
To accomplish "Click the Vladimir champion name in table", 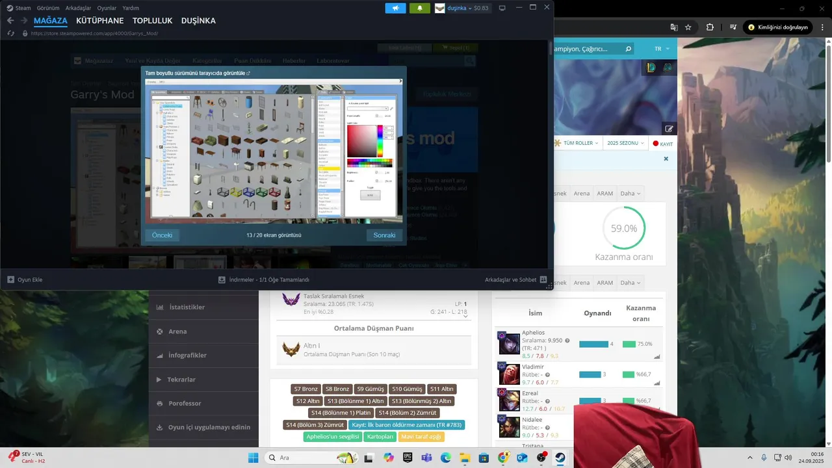I will click(x=532, y=367).
